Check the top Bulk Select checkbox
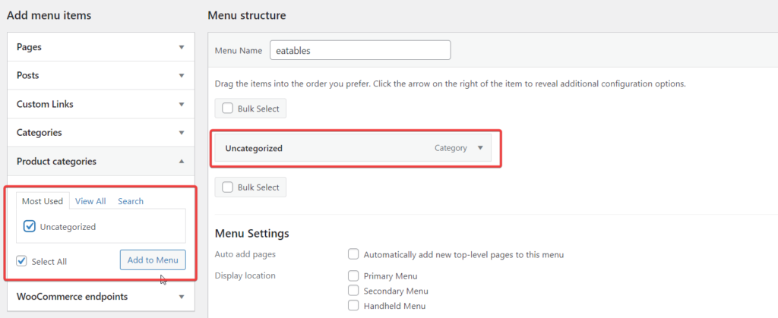 [228, 109]
